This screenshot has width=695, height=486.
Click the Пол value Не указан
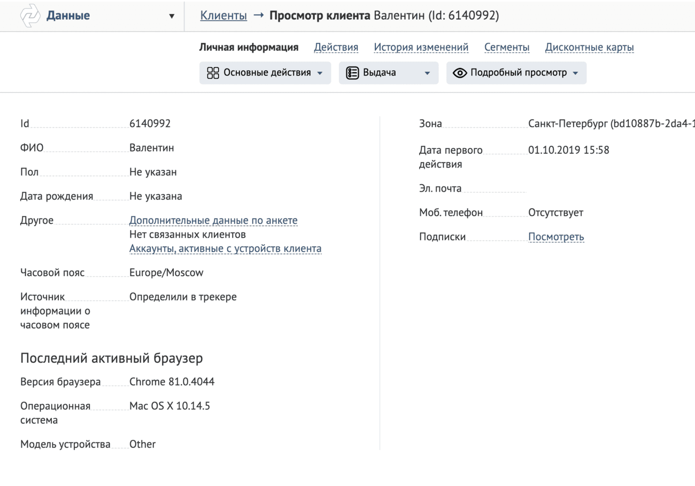click(x=153, y=172)
